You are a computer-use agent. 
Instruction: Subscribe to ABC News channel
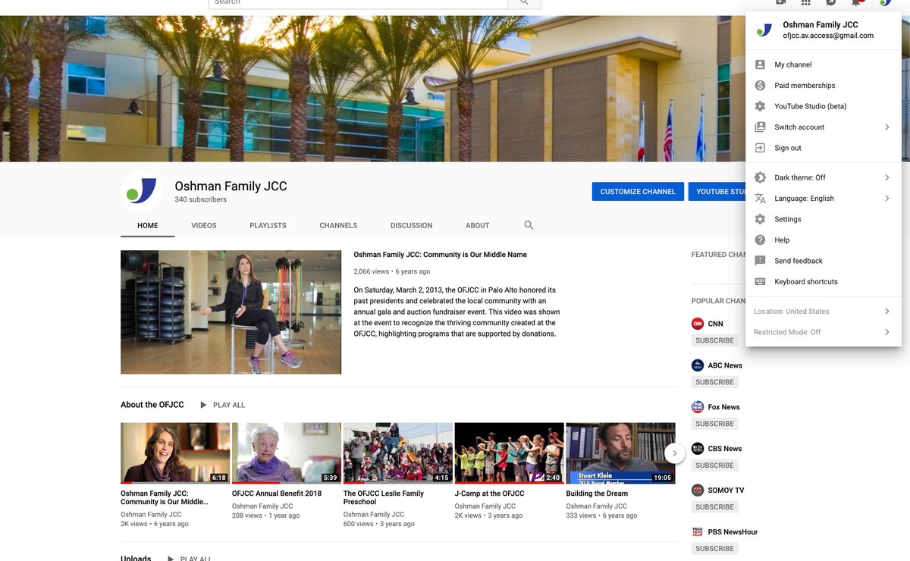coord(714,382)
